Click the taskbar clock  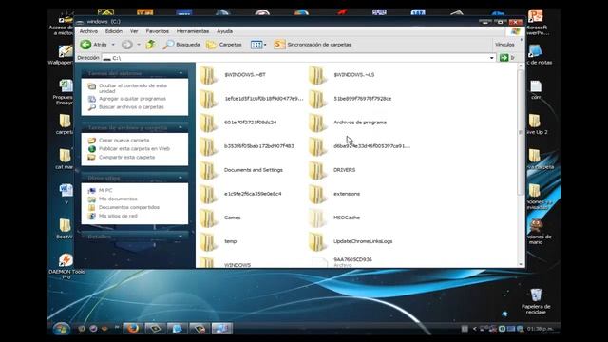point(541,329)
